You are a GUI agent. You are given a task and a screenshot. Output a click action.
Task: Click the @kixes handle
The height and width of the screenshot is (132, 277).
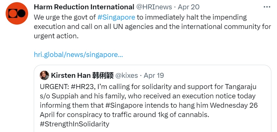pyautogui.click(x=127, y=75)
